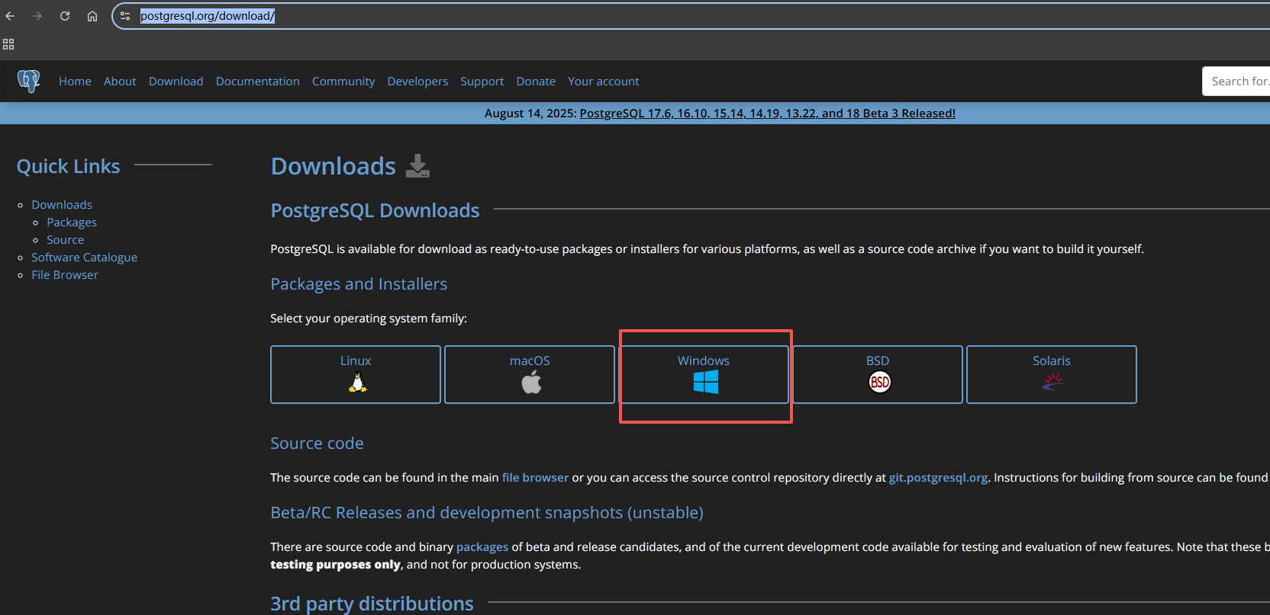
Task: Go to the browser home icon
Action: [92, 16]
